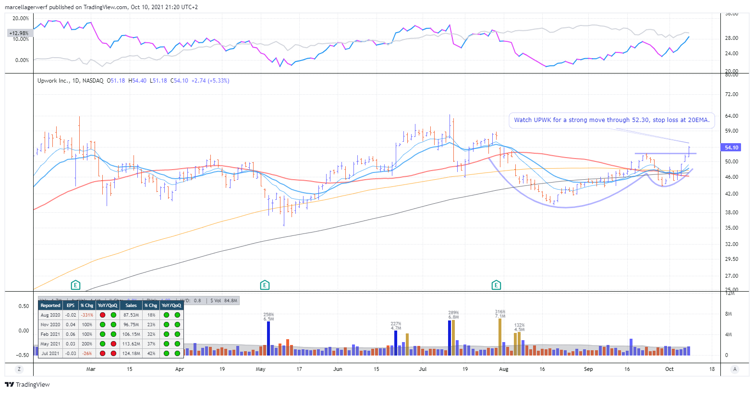
Task: Click the 227% 4.7M volume spike label
Action: point(396,326)
